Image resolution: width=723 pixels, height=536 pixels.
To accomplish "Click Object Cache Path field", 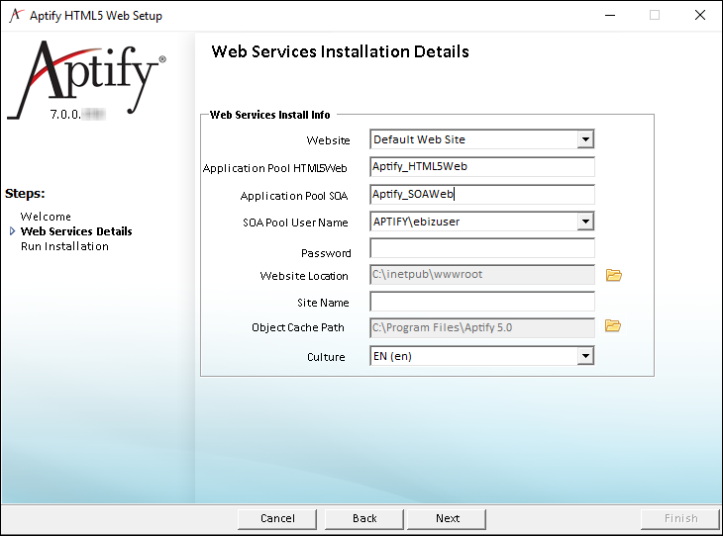I will [482, 328].
